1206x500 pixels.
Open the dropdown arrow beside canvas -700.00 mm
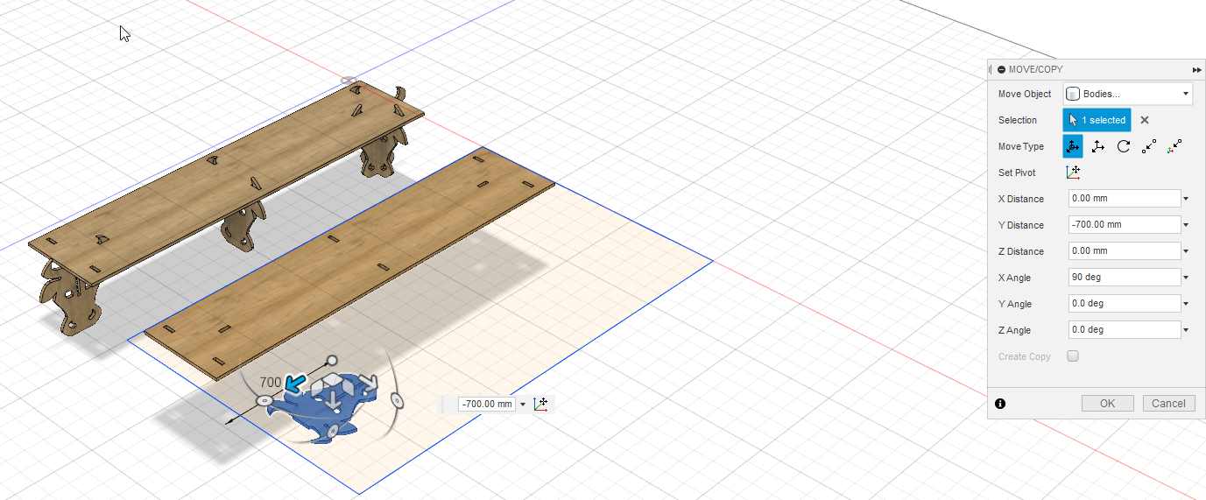(x=523, y=404)
